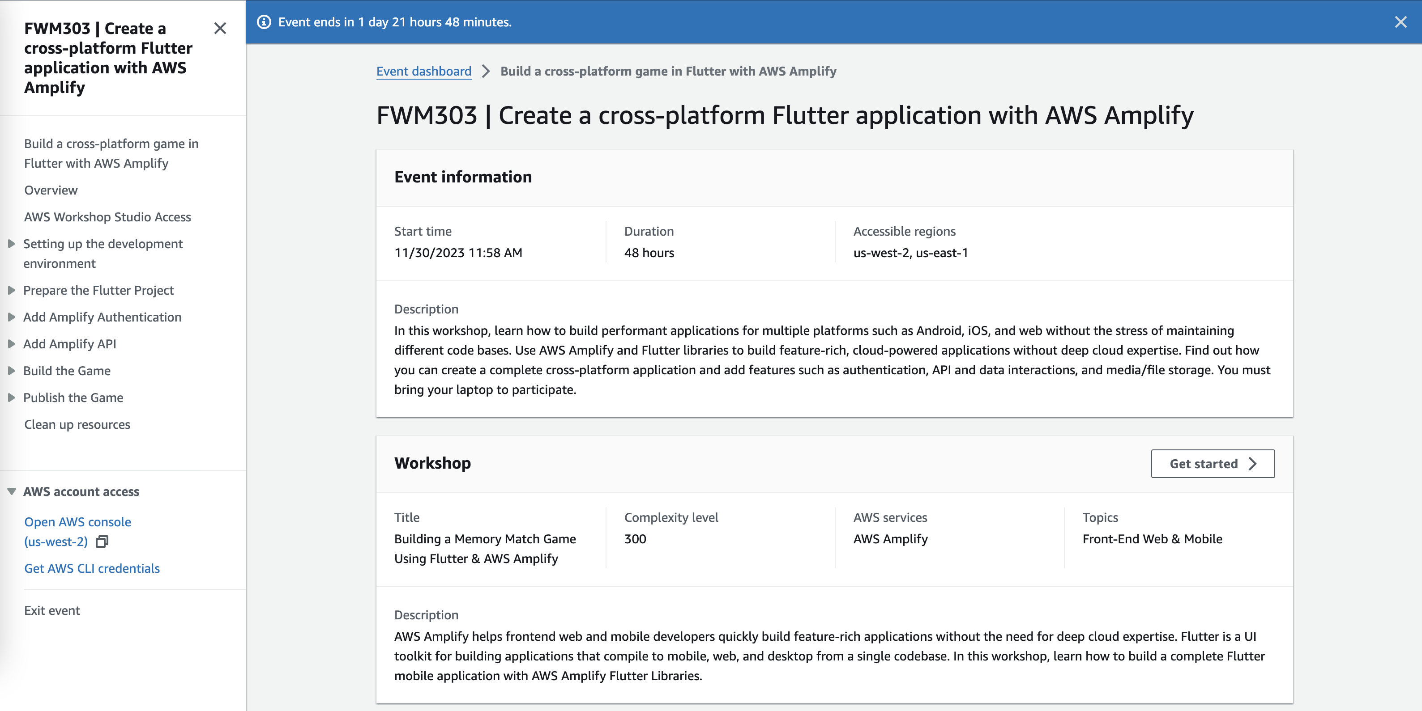Expand Add Amplify Authentication section
The width and height of the screenshot is (1422, 711).
point(11,317)
